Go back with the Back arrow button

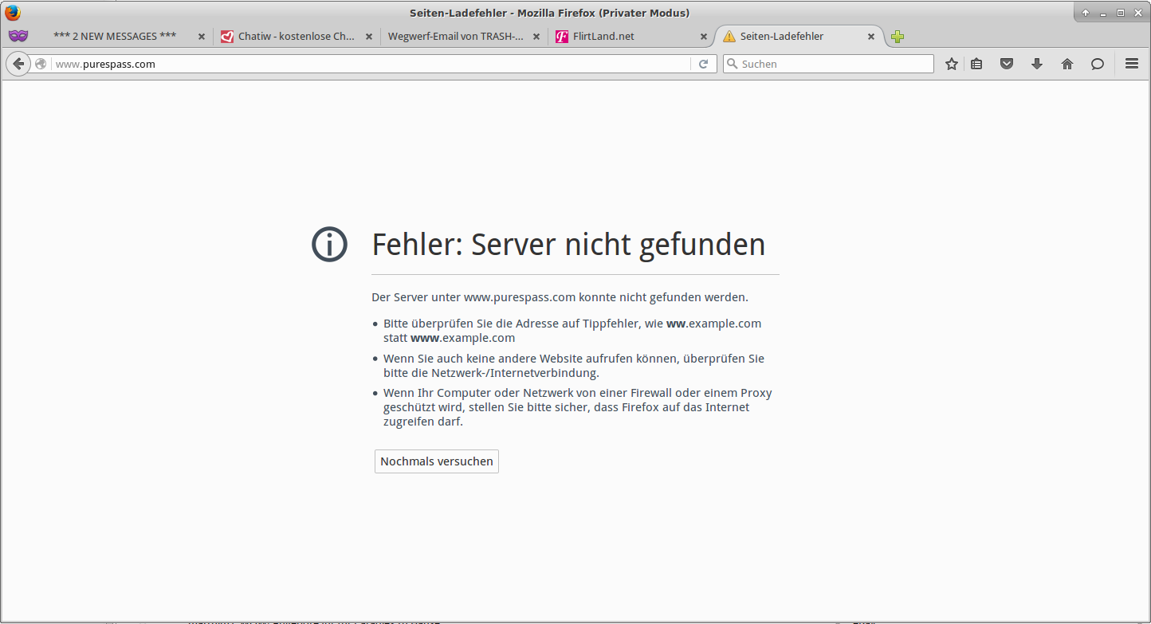click(18, 64)
